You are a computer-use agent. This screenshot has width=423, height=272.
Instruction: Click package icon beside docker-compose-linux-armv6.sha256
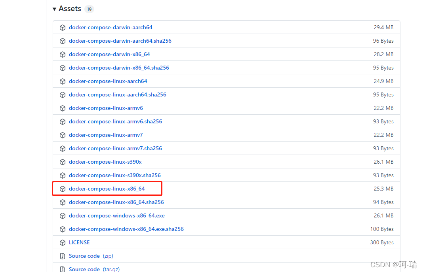pyautogui.click(x=63, y=122)
